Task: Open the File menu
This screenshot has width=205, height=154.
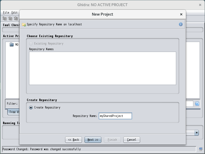Action: click(x=6, y=13)
